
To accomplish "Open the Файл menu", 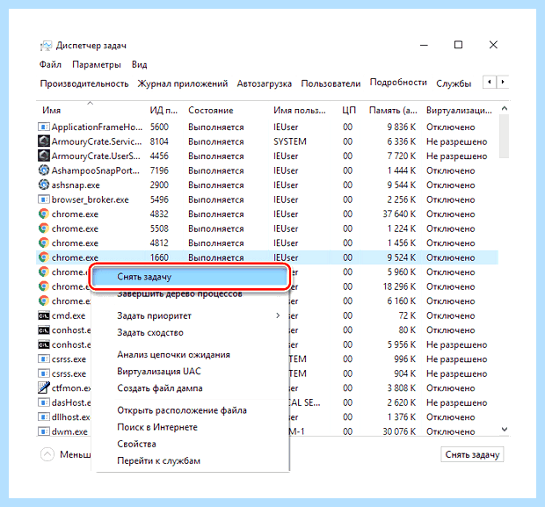I will click(50, 65).
